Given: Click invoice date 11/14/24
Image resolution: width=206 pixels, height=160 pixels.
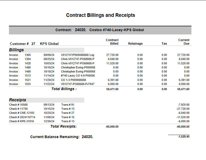Looking at the screenshot, I should click(49, 76).
